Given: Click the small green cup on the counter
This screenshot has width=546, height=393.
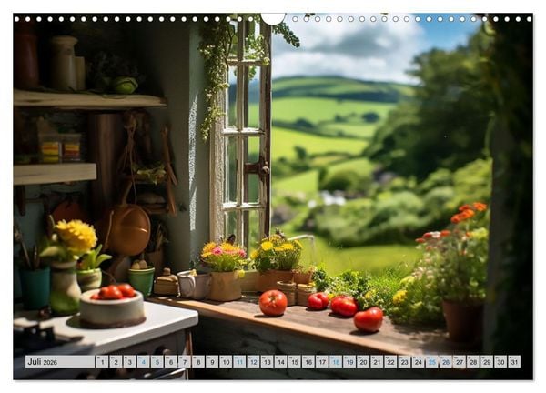Looking at the screenshot, I should click(141, 280).
